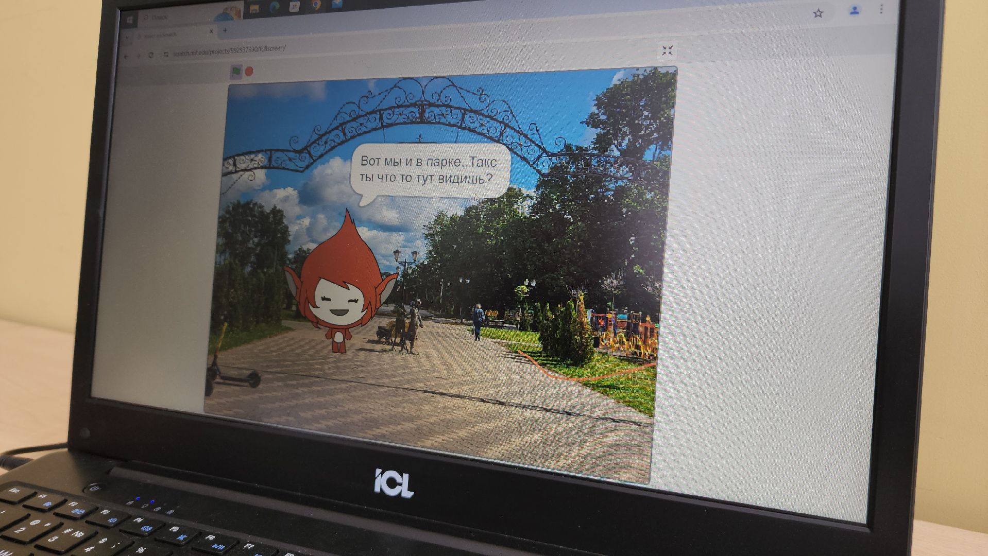This screenshot has width=988, height=556.
Task: Click the green flag to start the project
Action: pyautogui.click(x=236, y=72)
